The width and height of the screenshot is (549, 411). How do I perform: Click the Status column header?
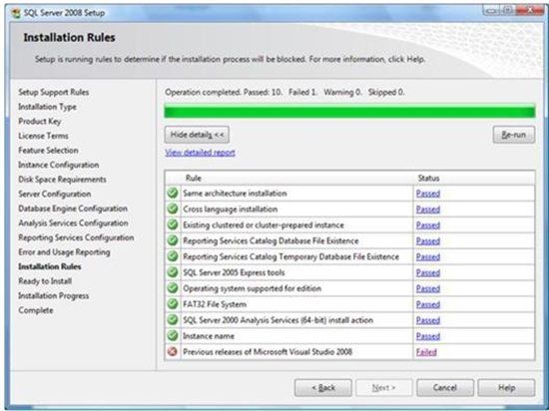[428, 178]
